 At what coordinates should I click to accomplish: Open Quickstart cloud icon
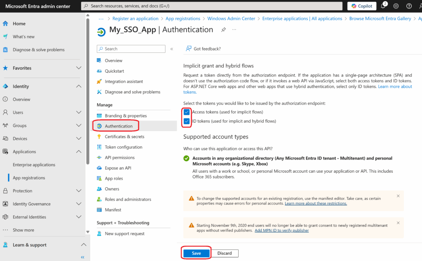[x=99, y=71]
